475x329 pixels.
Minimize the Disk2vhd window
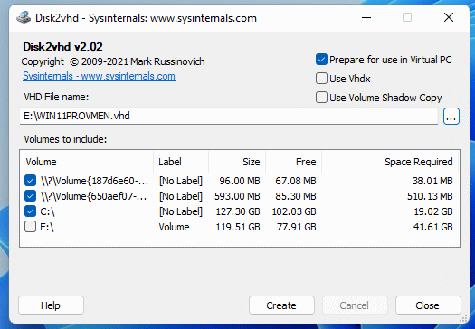tap(366, 17)
